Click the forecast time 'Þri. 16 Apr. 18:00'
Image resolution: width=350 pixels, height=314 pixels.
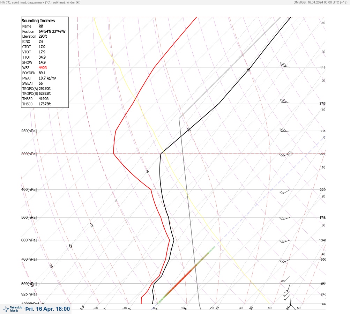47,309
